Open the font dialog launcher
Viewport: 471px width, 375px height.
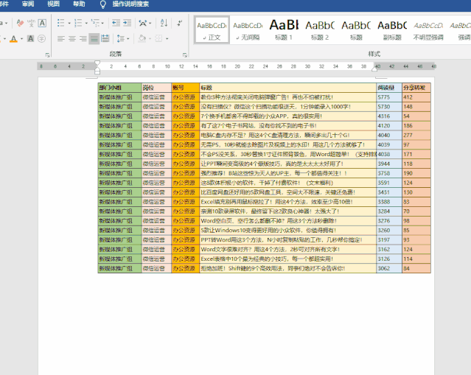pos(47,55)
